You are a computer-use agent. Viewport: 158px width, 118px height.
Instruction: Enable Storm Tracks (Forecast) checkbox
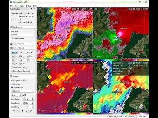12,71
